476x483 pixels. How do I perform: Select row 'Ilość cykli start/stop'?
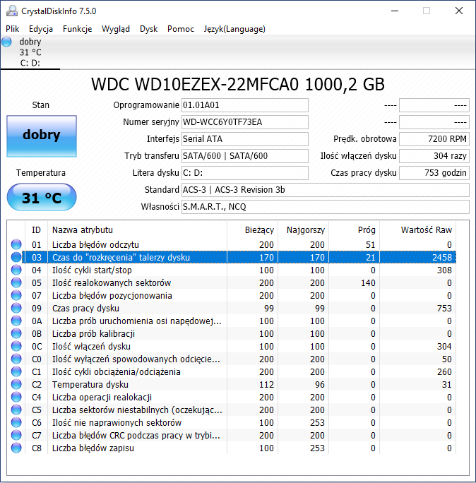pos(232,270)
